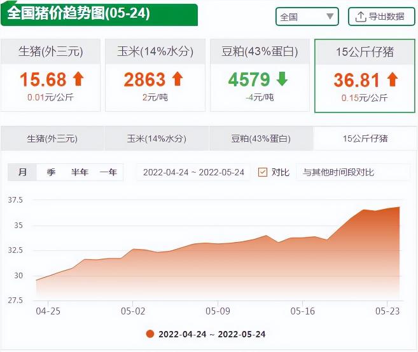
Task: Select the 半年 time range
Action: pos(80,172)
